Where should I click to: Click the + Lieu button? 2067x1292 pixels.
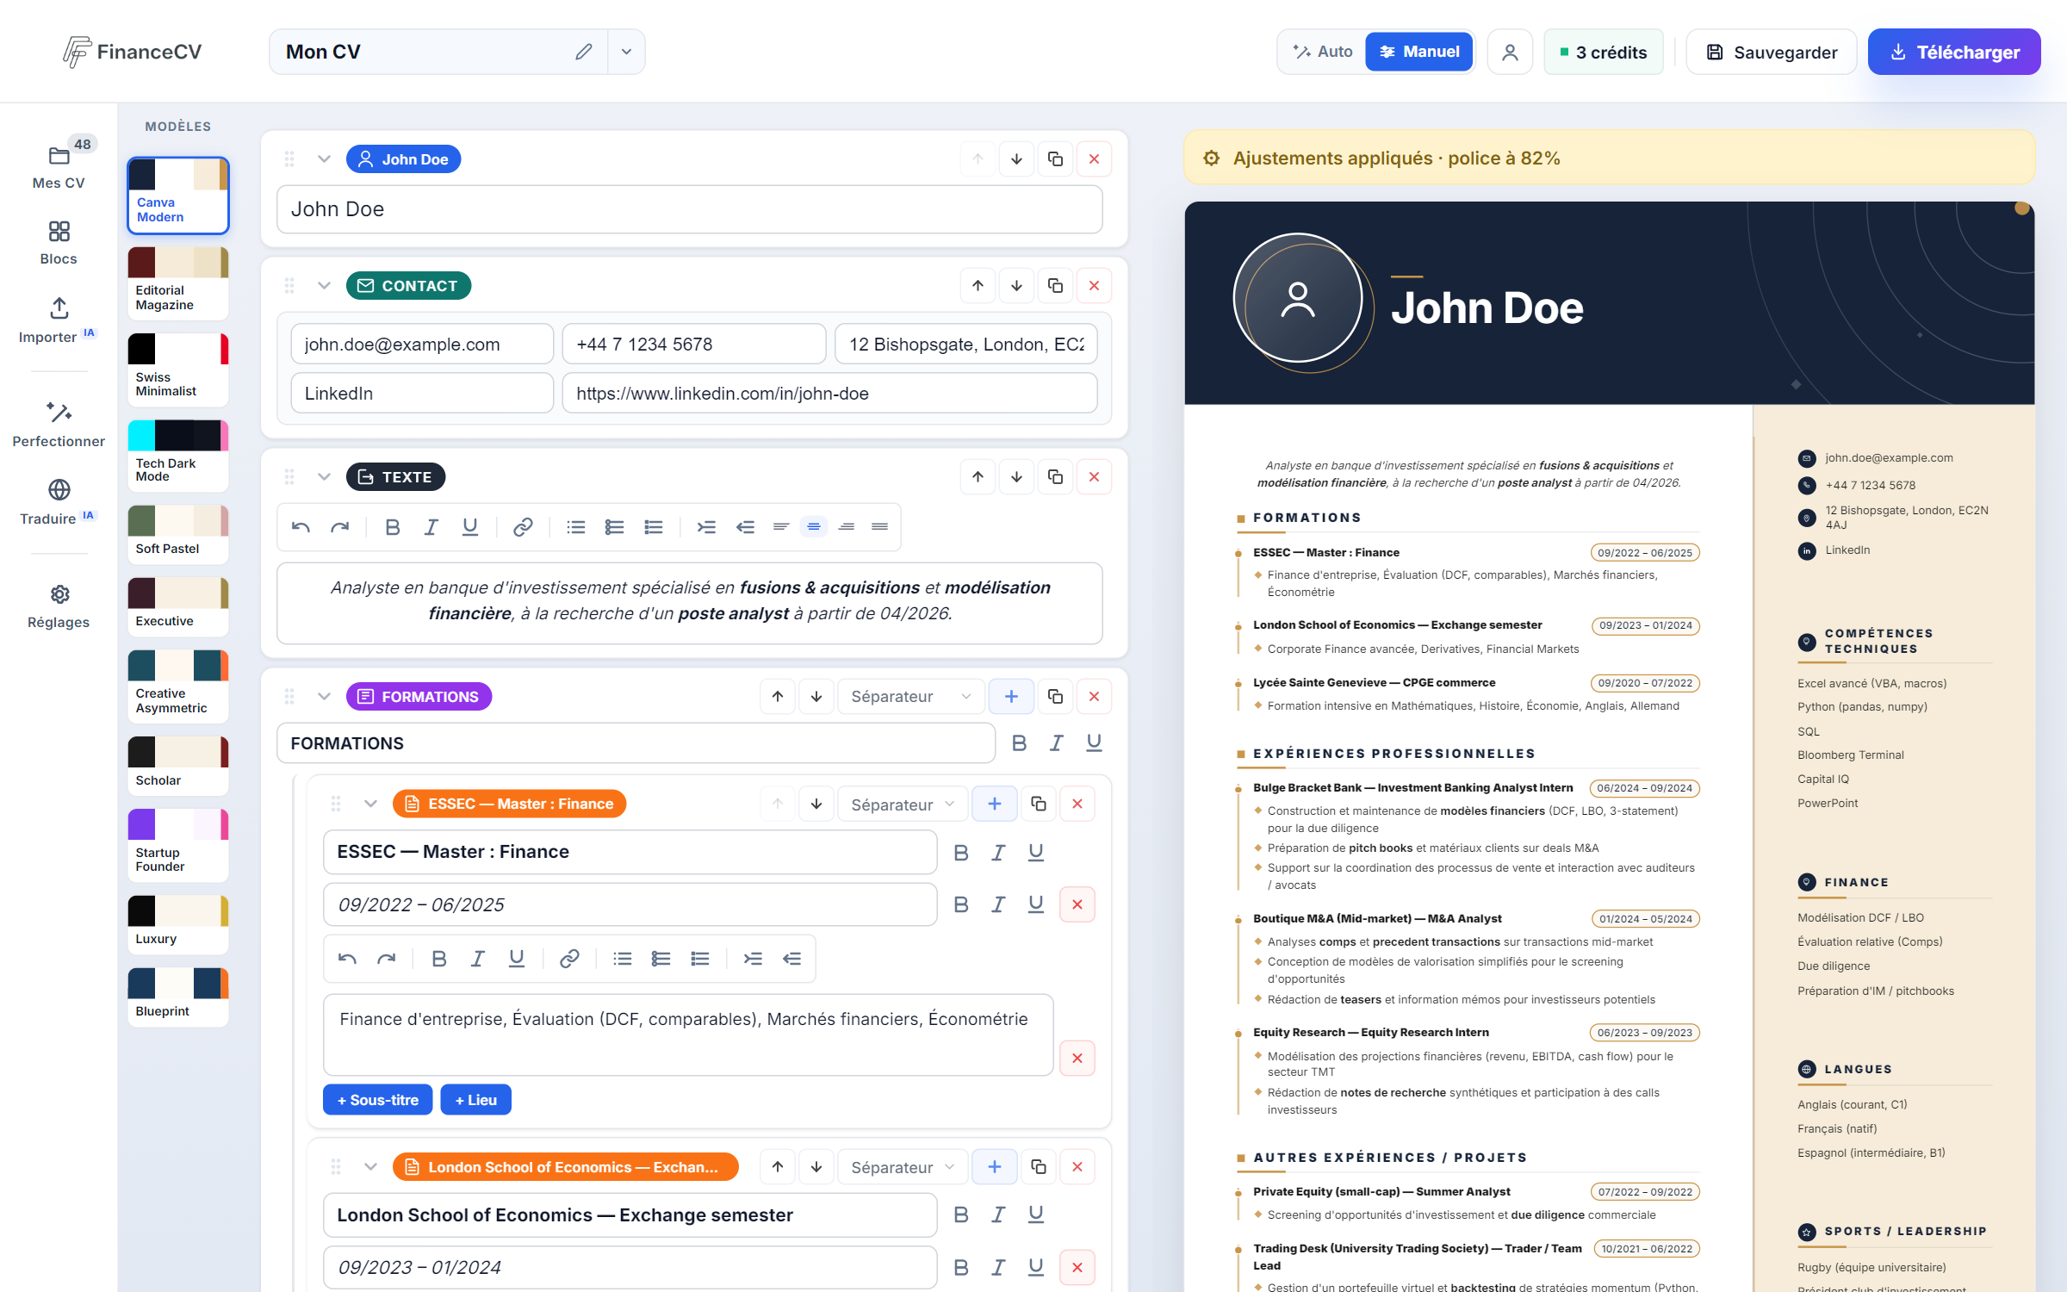pos(475,1100)
